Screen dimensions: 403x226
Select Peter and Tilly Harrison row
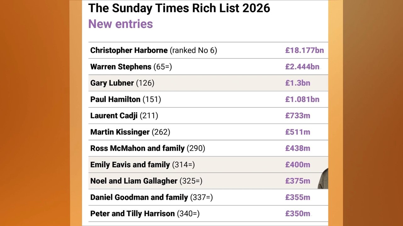(208, 213)
